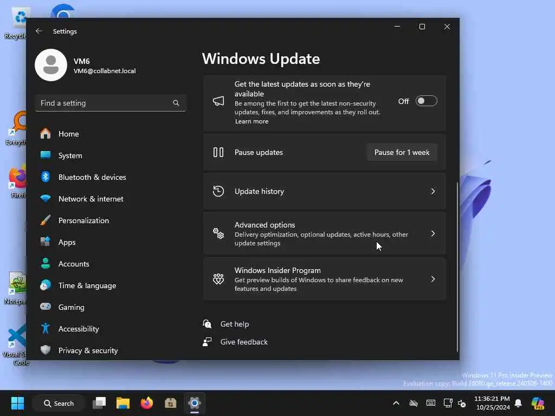Click the Accessibility label in sidebar
This screenshot has height=416, width=555.
[x=79, y=329]
